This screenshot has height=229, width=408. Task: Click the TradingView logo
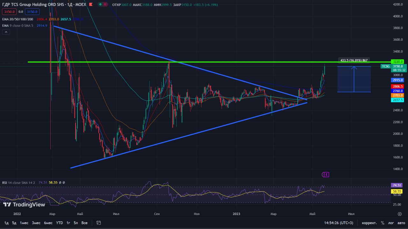tap(24, 205)
